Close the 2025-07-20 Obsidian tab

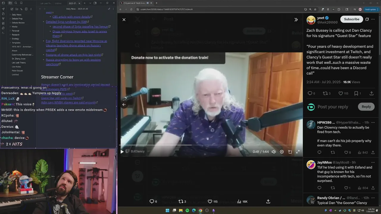pos(79,3)
